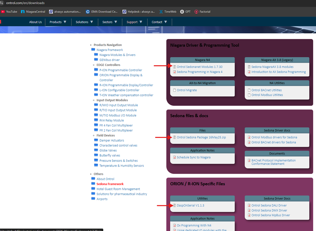The width and height of the screenshot is (316, 231).
Task: Open the NiagaraCentral bookmark
Action: pos(33,12)
